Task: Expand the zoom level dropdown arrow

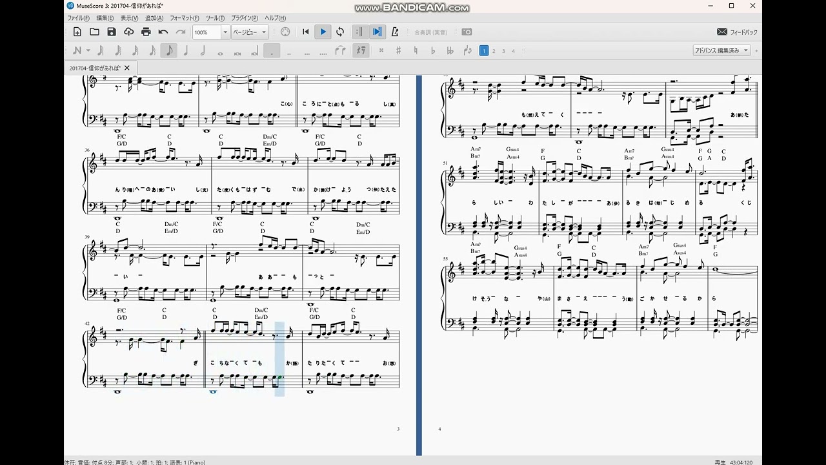Action: pos(226,32)
